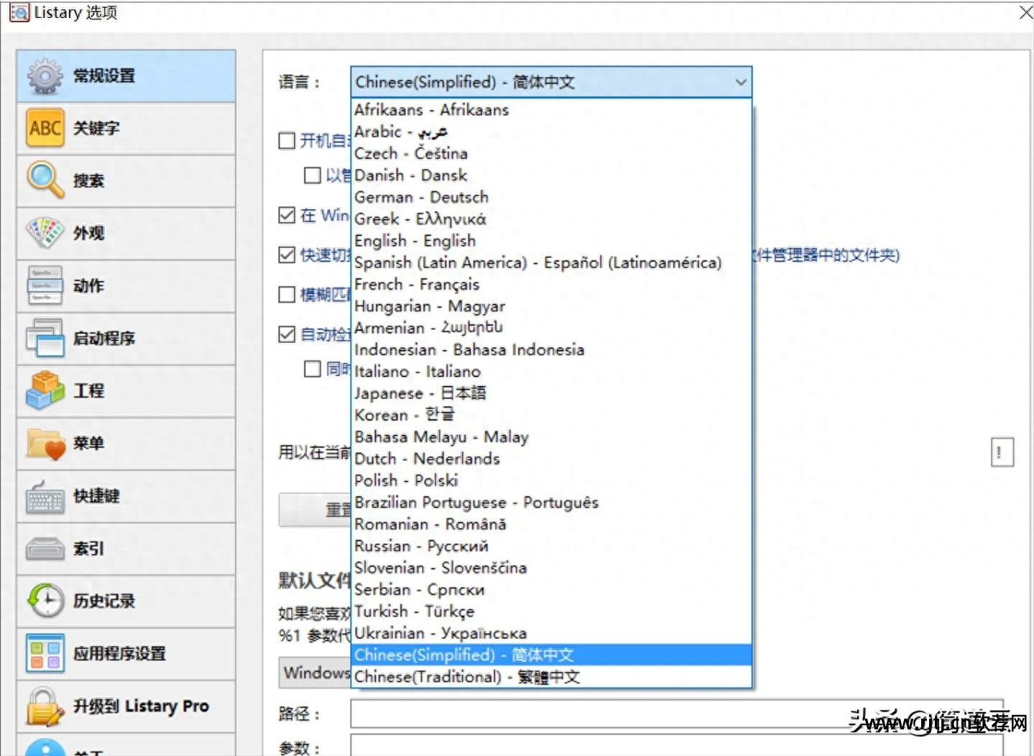Select Turkish - Türkçe language
Image resolution: width=1034 pixels, height=756 pixels.
(x=552, y=611)
